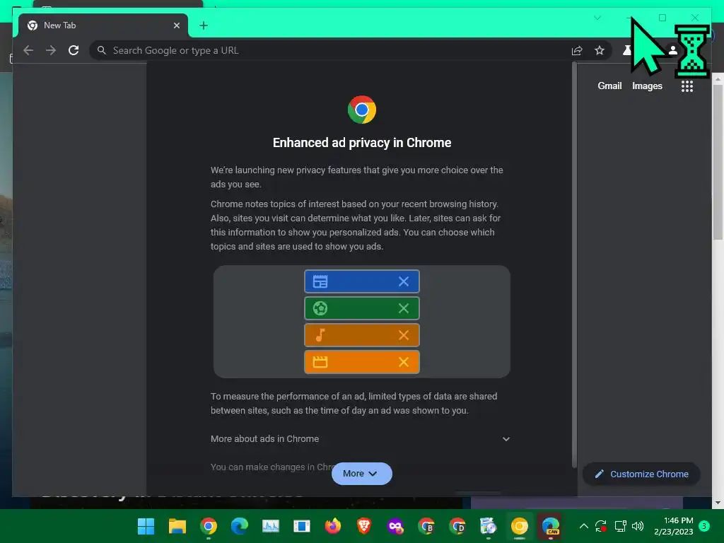The image size is (724, 543).
Task: Open Chrome Canary from taskbar
Action: [x=520, y=526]
